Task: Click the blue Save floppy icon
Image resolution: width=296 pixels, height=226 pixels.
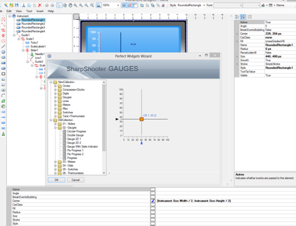Action: [x=17, y=5]
